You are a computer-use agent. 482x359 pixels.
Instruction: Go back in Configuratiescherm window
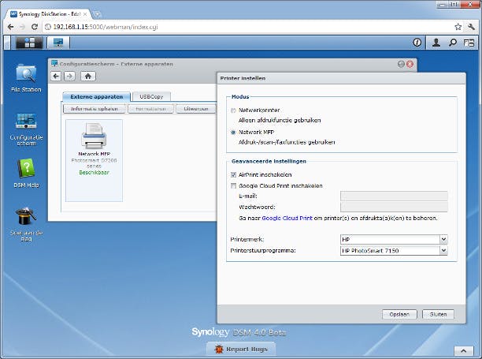56,76
